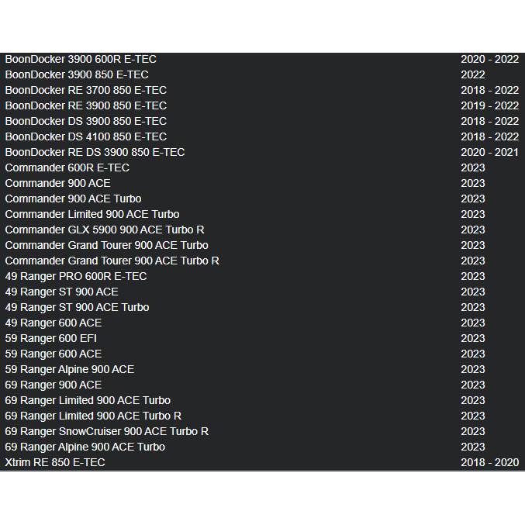Click Commander Limited 900 ACE Turbo
The width and height of the screenshot is (525, 525).
92,214
